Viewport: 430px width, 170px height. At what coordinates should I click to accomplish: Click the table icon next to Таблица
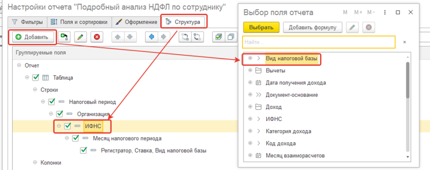(x=45, y=77)
